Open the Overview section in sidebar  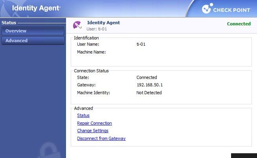[33, 31]
